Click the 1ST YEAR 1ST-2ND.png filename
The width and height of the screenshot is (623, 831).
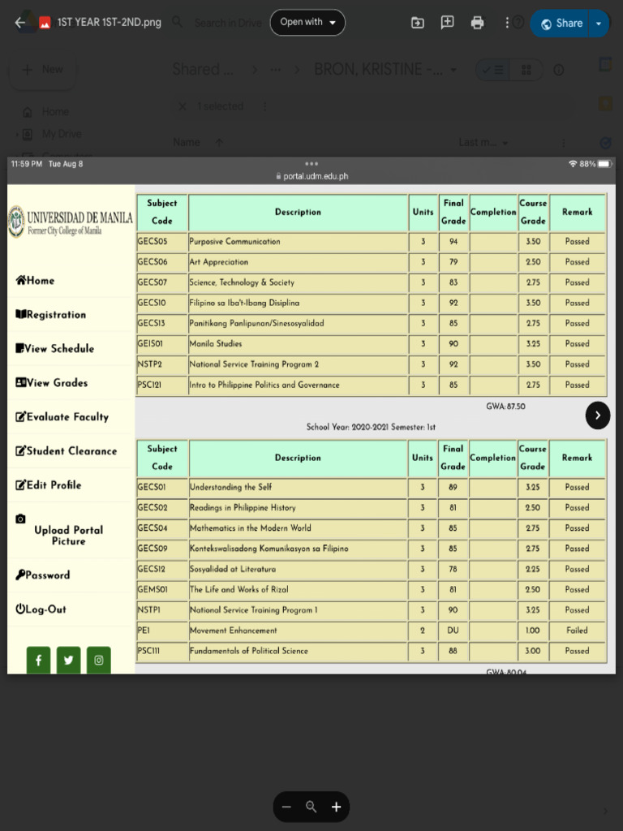110,22
